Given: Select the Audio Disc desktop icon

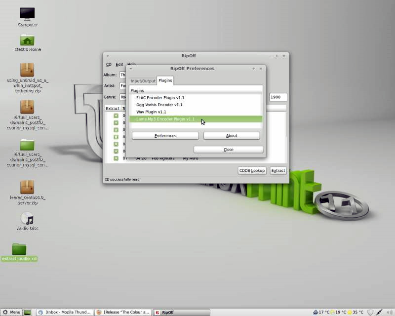Looking at the screenshot, I should (x=27, y=219).
